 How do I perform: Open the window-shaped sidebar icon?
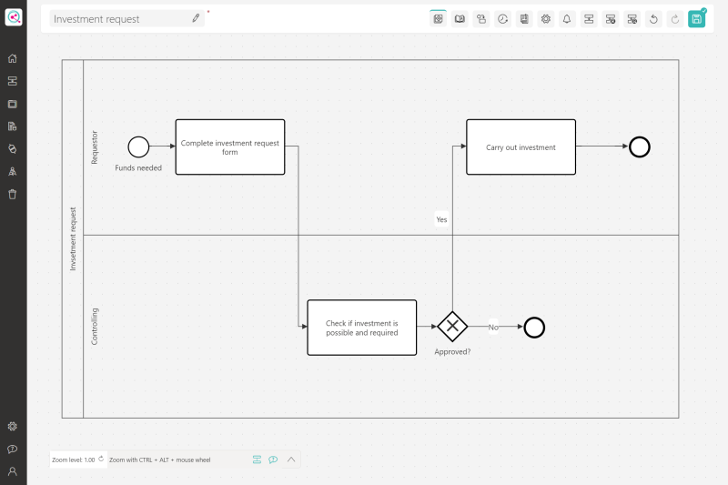13,104
